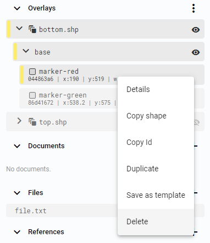
Task: Click the x:190 coordinate value
Action: click(x=71, y=79)
